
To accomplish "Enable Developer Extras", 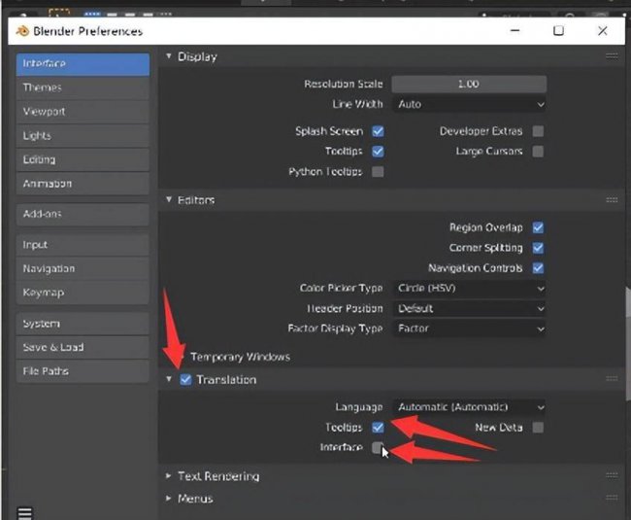I will (x=538, y=131).
